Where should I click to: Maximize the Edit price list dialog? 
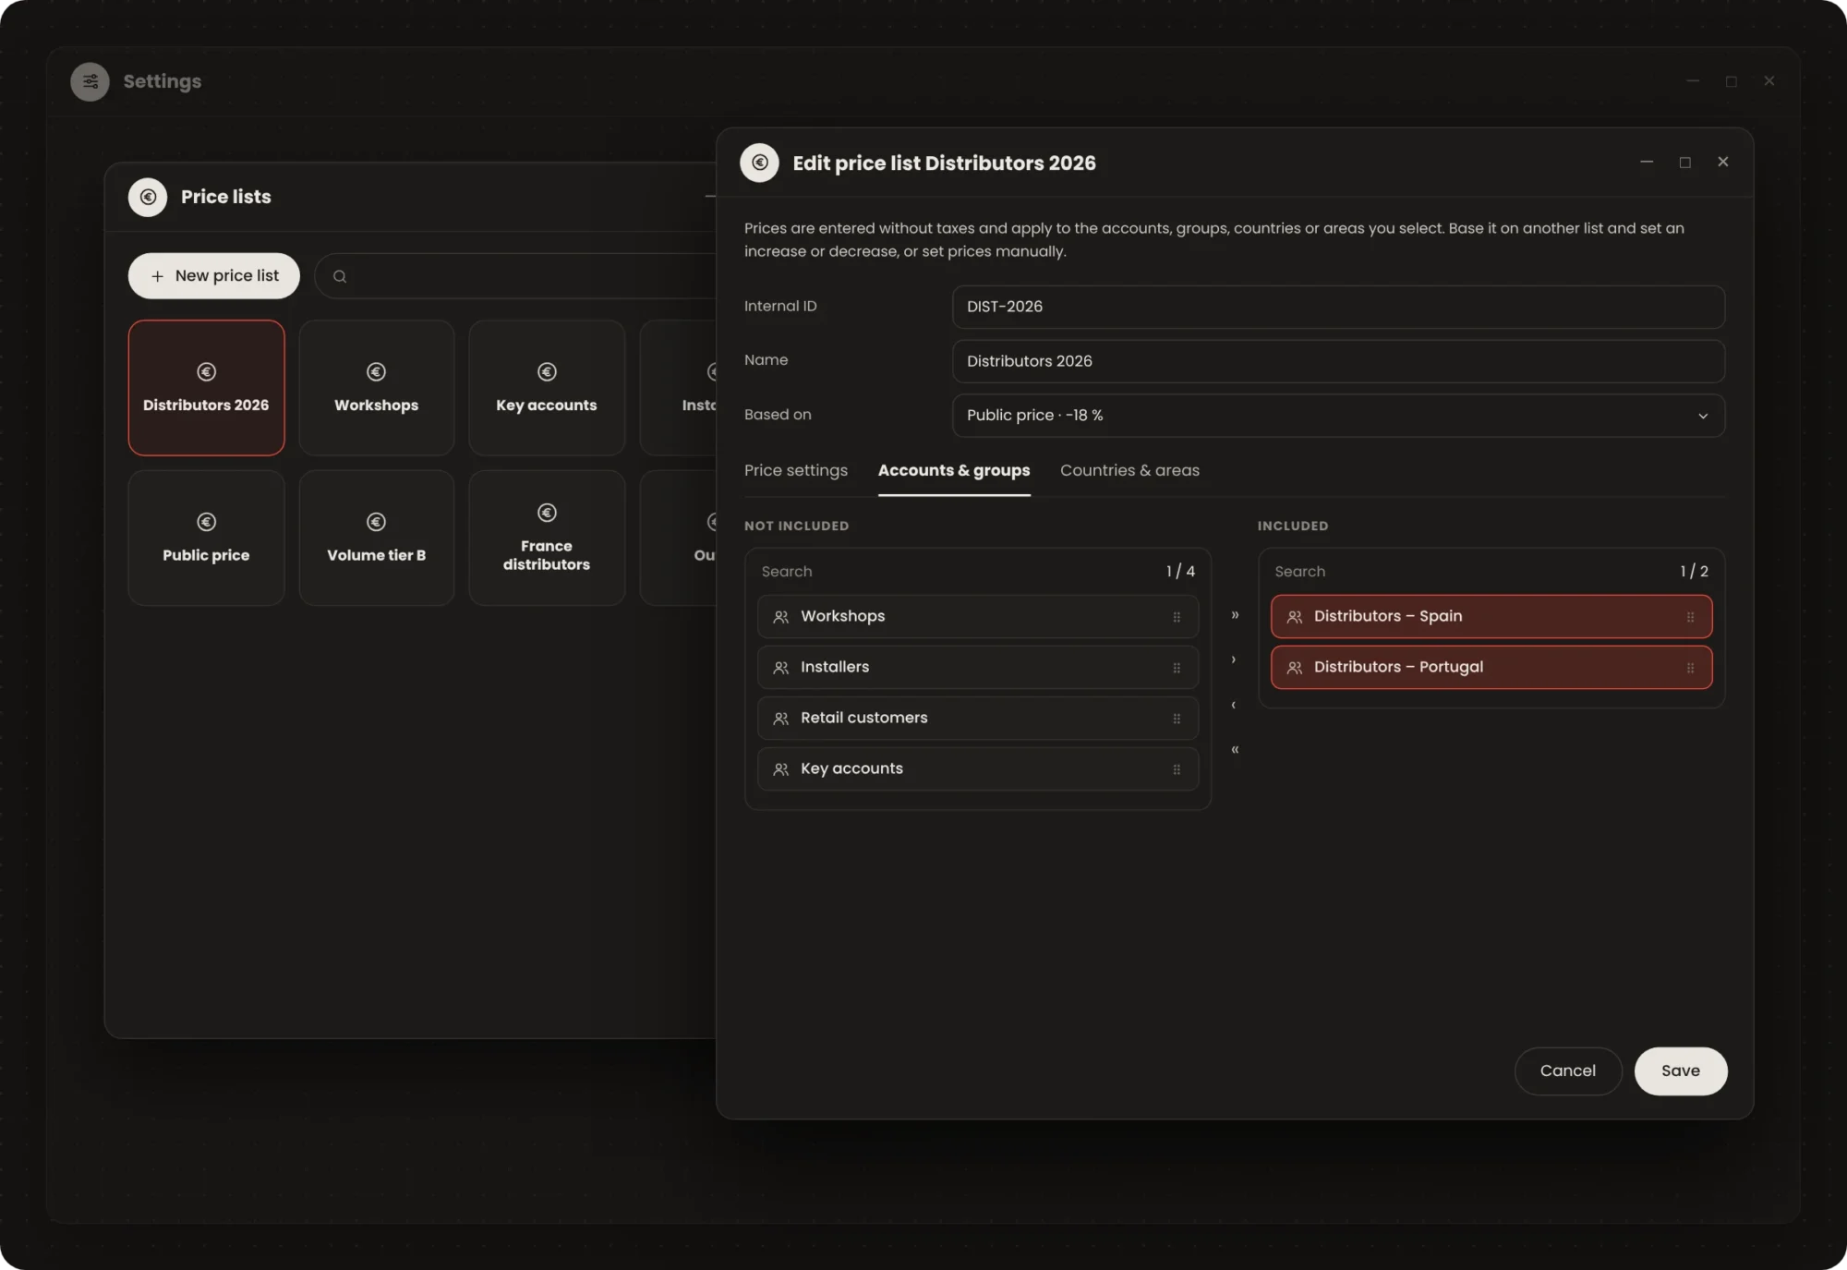click(1685, 162)
